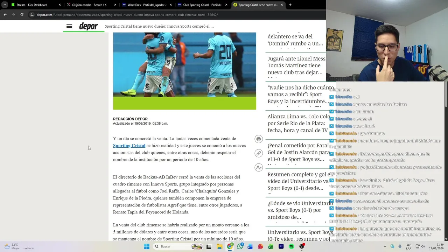Open OBS Studio from the taskbar

[302, 246]
